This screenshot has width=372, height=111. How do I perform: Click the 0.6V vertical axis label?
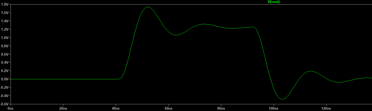tap(5, 54)
